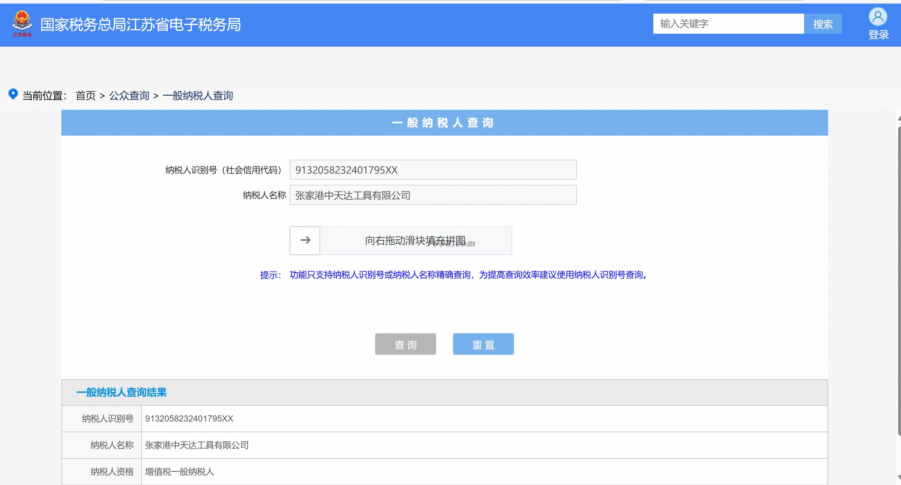Click the 纳税人识别号 input field

(433, 170)
